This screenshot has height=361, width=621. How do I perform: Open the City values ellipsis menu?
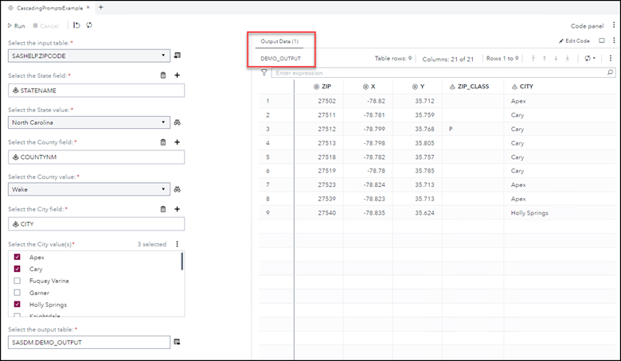[177, 244]
